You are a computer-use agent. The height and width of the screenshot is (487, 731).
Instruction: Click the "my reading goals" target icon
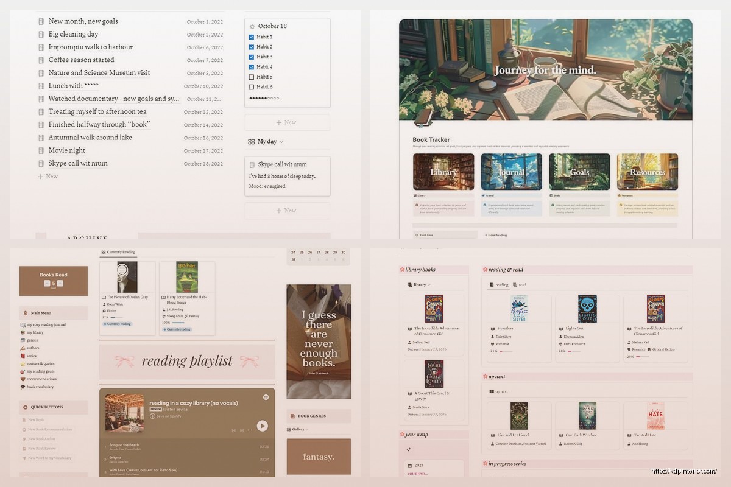[23, 371]
